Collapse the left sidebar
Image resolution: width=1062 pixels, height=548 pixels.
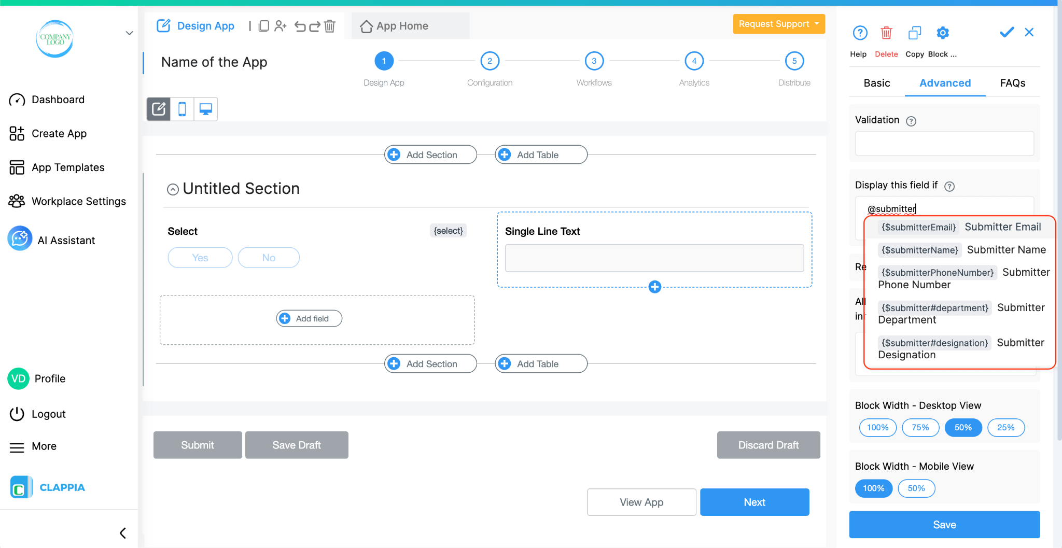point(123,533)
